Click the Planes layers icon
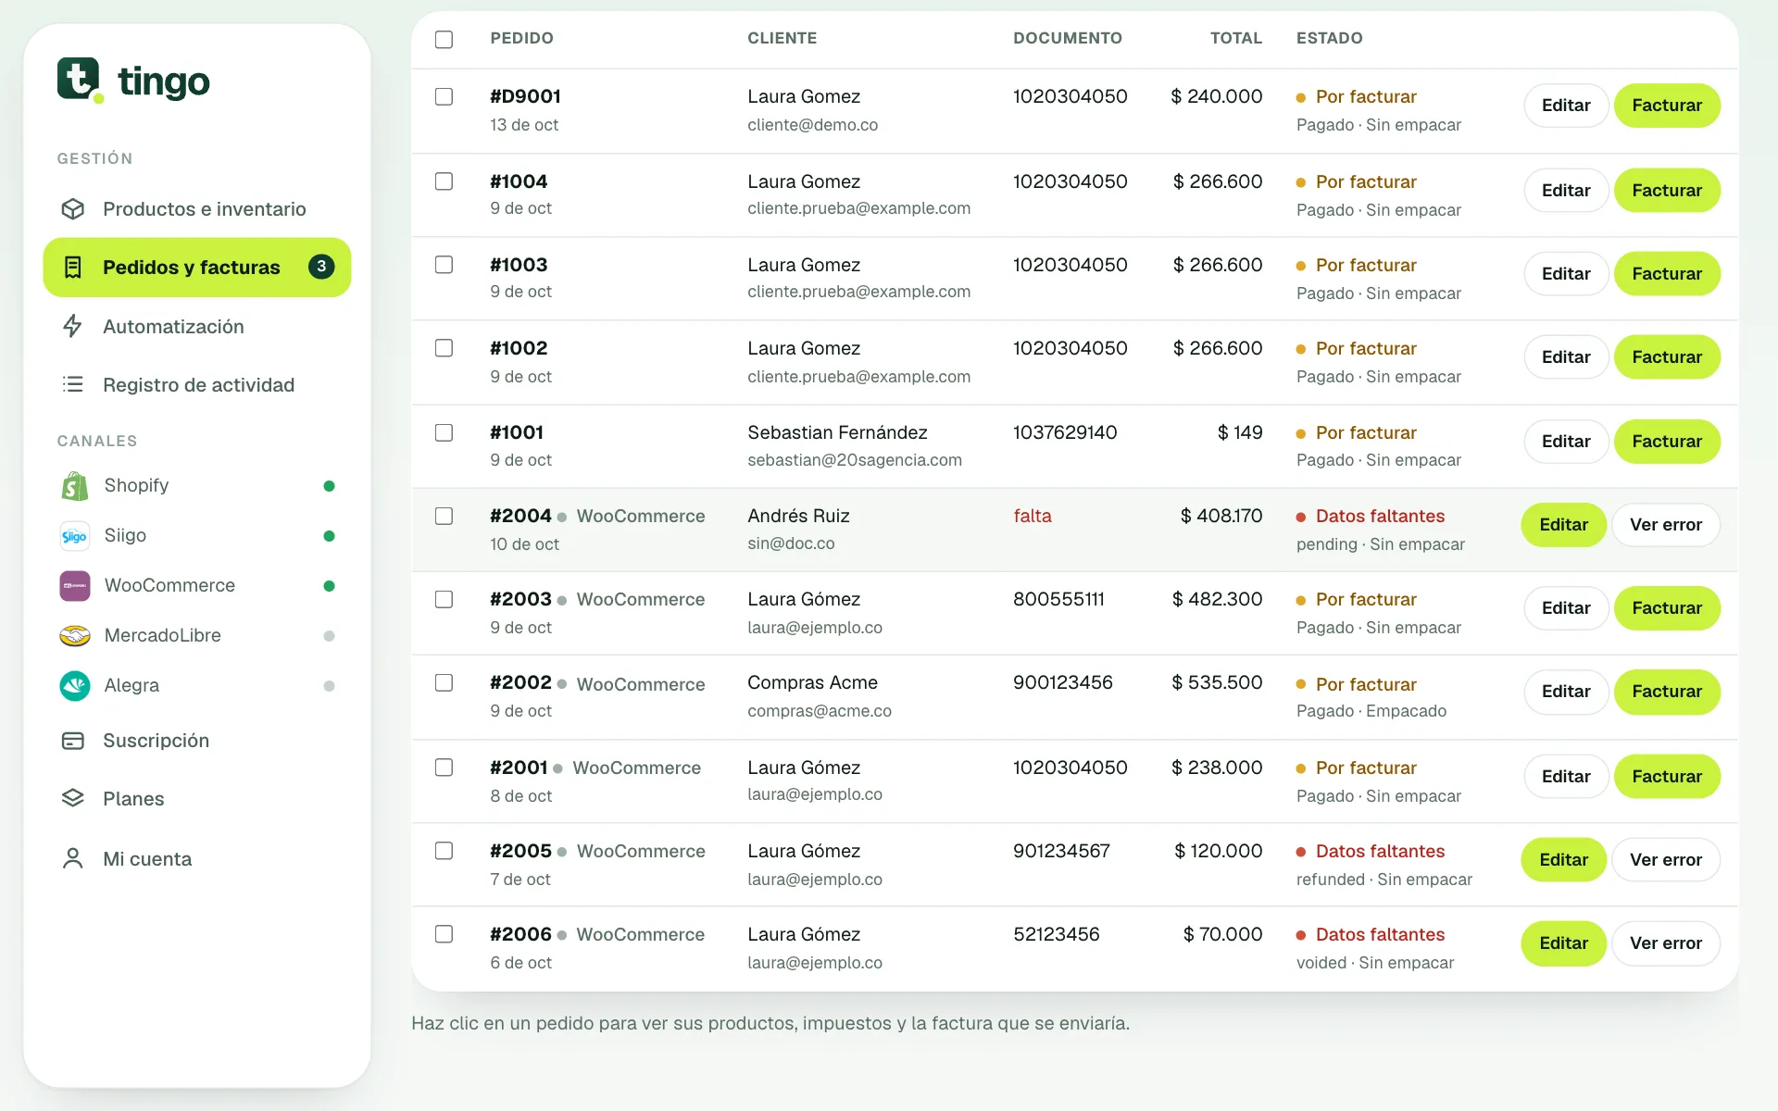Screen dimensions: 1778x1111 pos(73,798)
